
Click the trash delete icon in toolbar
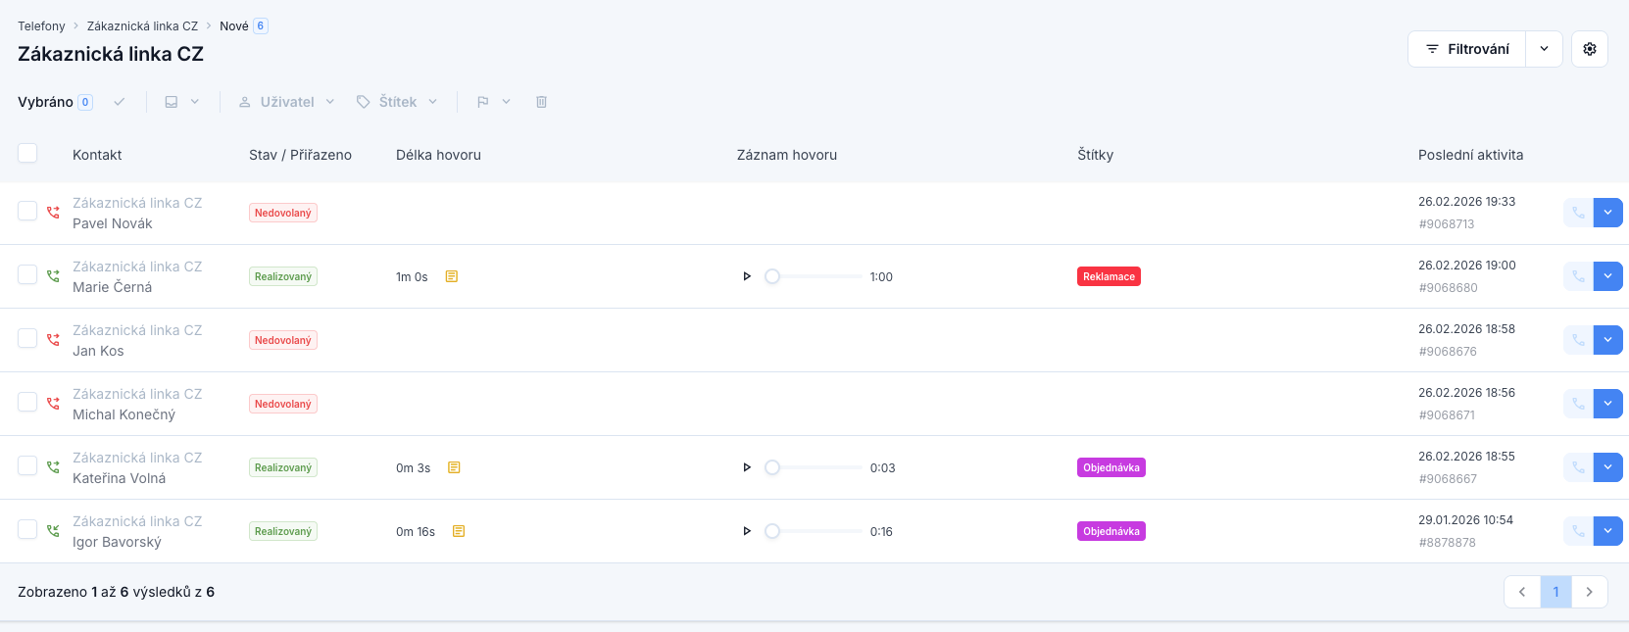pyautogui.click(x=541, y=102)
